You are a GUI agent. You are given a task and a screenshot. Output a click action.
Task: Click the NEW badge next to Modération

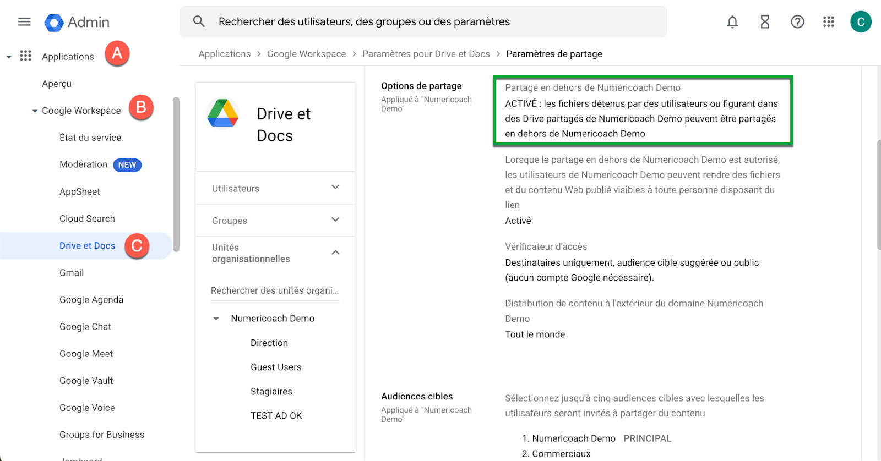pyautogui.click(x=127, y=164)
